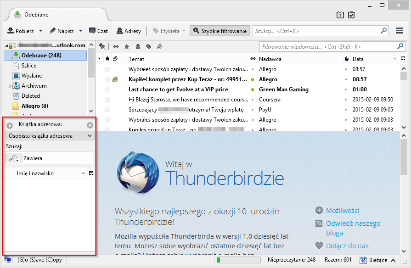Open the Możliwości link

343,211
